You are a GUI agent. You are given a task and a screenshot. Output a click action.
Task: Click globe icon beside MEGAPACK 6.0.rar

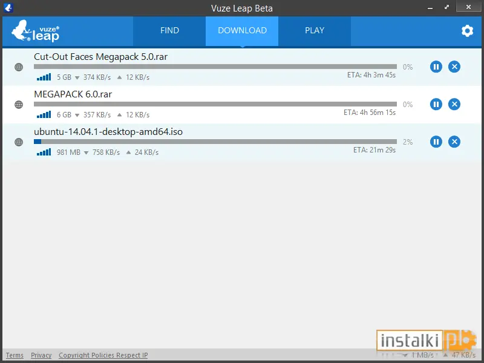coord(19,105)
